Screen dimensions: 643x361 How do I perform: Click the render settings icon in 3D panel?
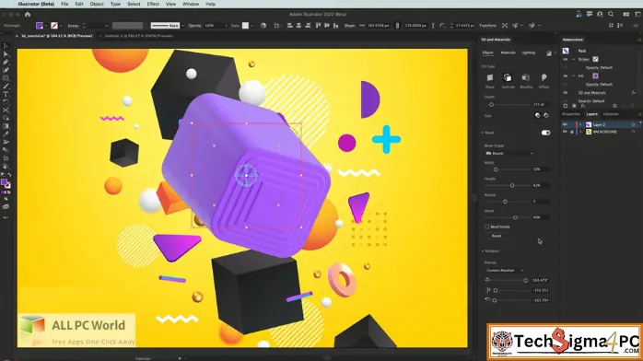[549, 53]
